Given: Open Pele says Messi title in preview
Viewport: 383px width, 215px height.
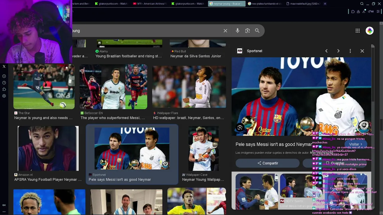Looking at the screenshot, I should tap(274, 144).
